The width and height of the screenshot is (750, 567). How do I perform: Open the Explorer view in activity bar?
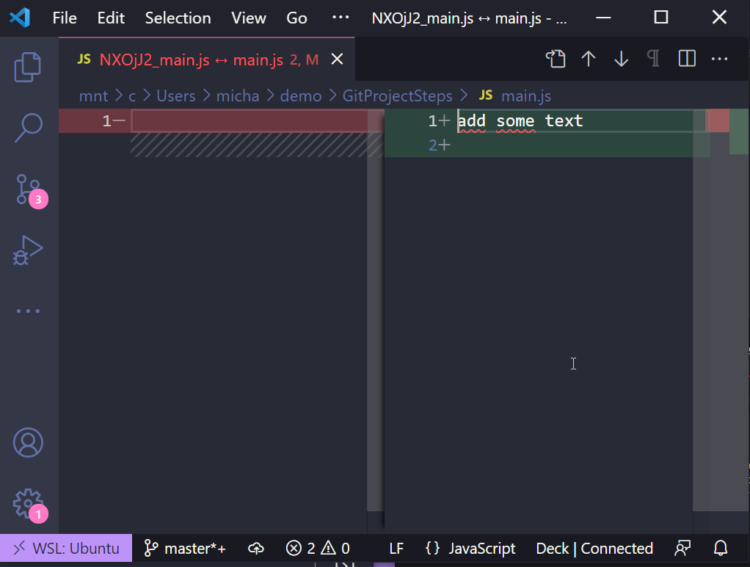coord(29,67)
